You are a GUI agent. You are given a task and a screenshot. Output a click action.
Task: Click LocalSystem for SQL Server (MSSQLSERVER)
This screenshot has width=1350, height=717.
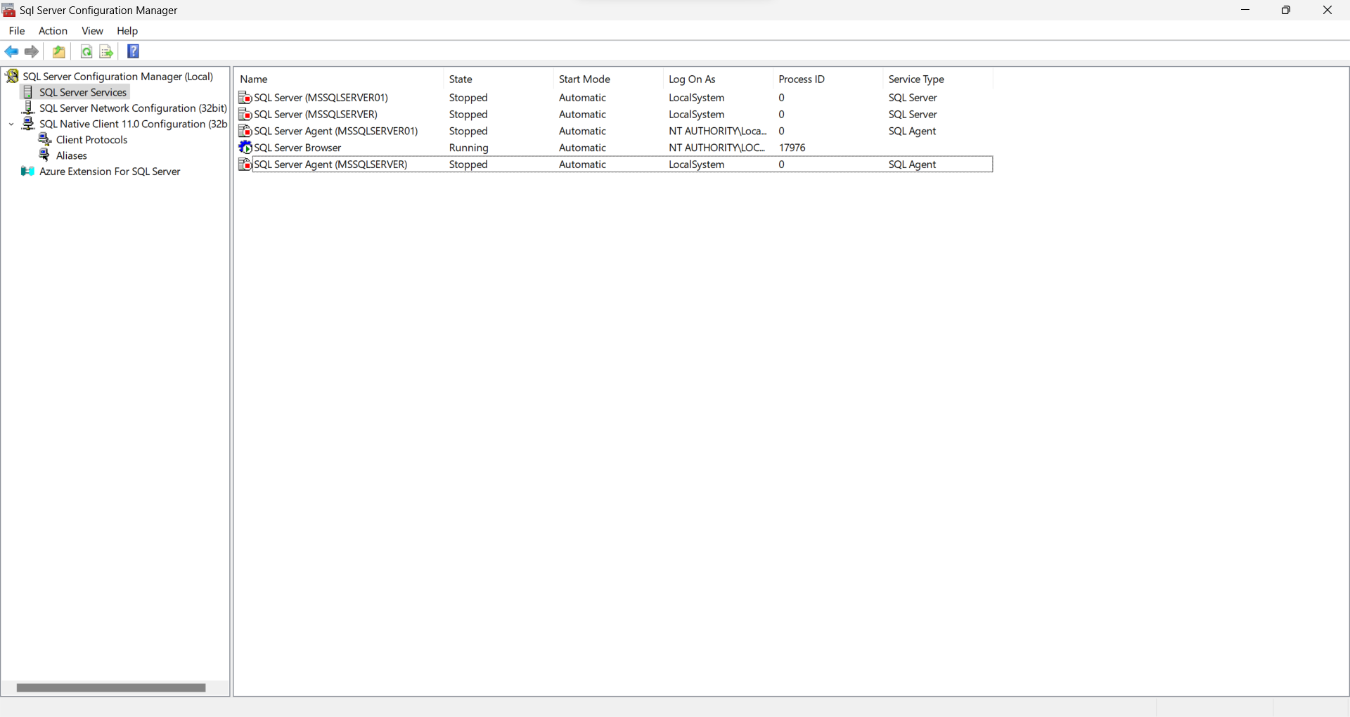(x=696, y=114)
